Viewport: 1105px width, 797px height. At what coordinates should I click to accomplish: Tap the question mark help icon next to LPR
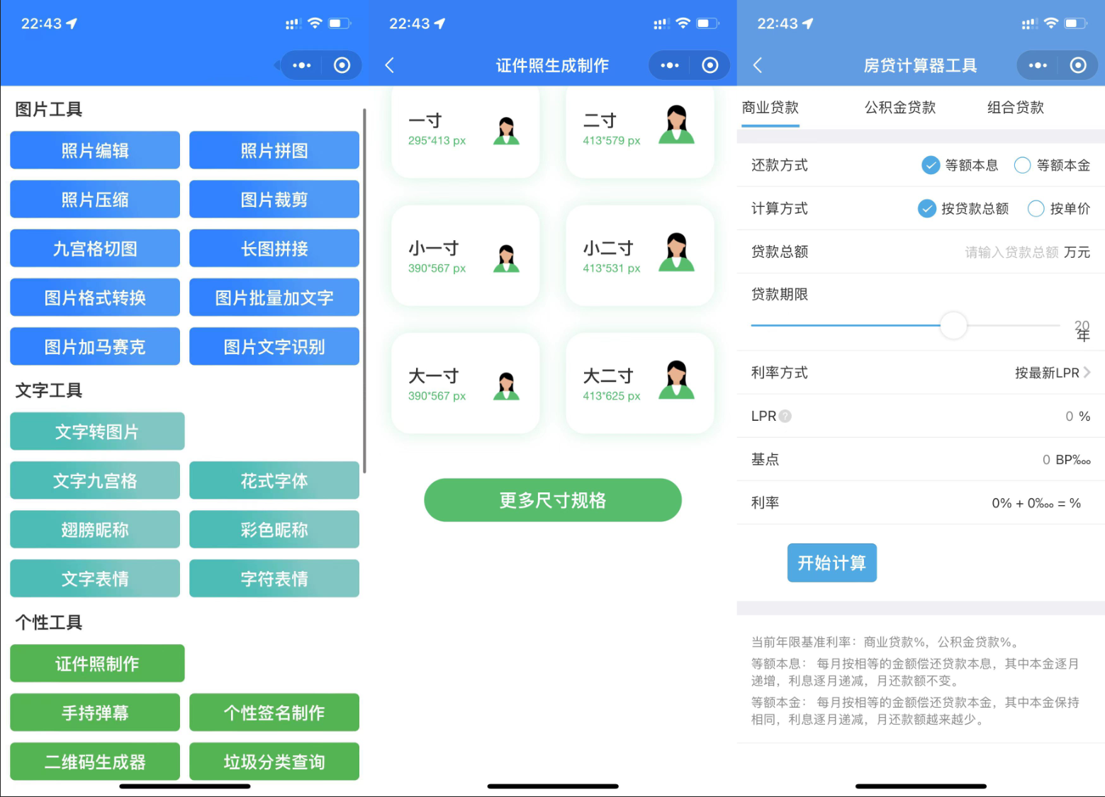click(784, 417)
